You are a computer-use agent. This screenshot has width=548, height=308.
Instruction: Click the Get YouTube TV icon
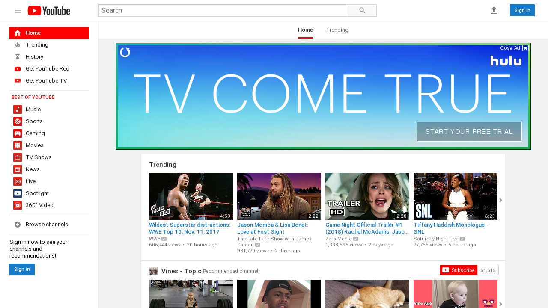pos(18,81)
